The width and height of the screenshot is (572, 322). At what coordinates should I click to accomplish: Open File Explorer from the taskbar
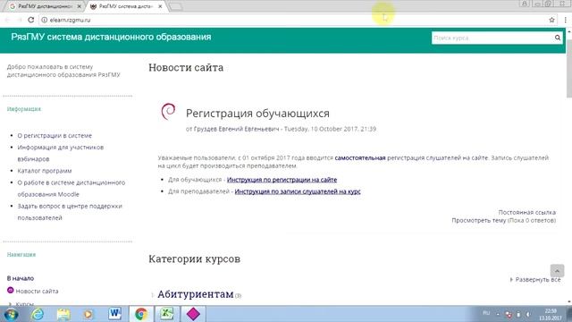coord(63,314)
